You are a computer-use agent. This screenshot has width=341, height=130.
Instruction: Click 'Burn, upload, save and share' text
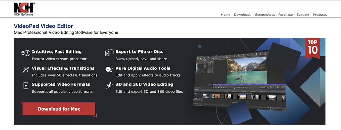pyautogui.click(x=141, y=59)
